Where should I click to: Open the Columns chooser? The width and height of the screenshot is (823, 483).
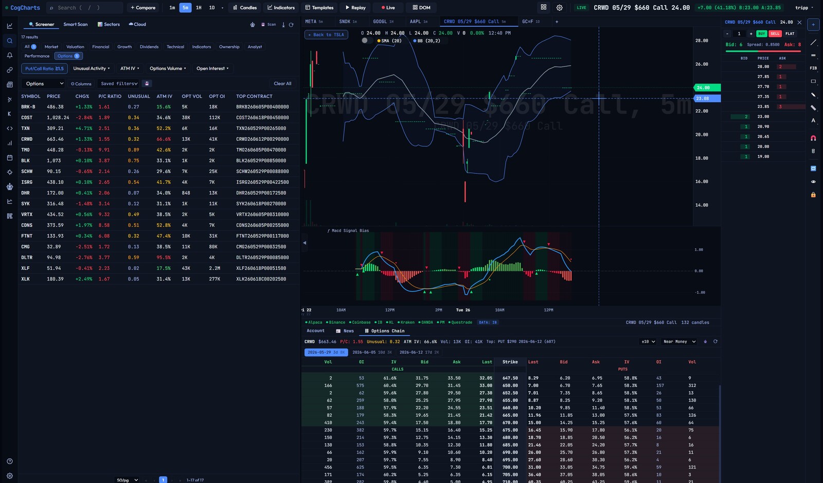click(81, 84)
